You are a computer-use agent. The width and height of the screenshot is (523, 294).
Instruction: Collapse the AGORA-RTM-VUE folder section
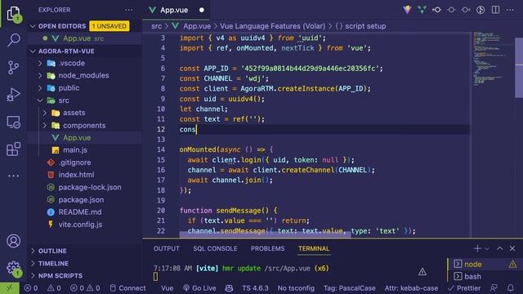[33, 51]
